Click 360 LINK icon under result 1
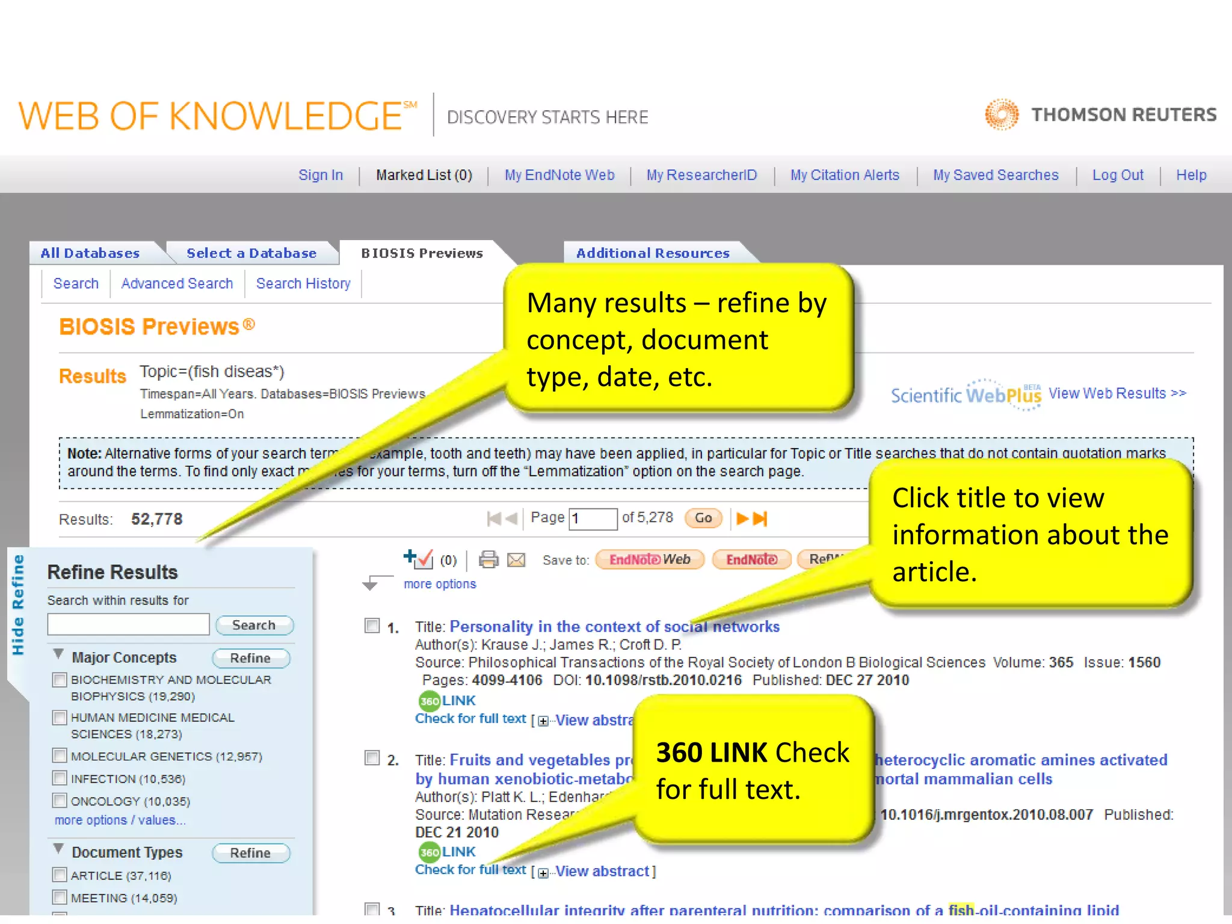Viewport: 1232px width, 924px height. [447, 700]
